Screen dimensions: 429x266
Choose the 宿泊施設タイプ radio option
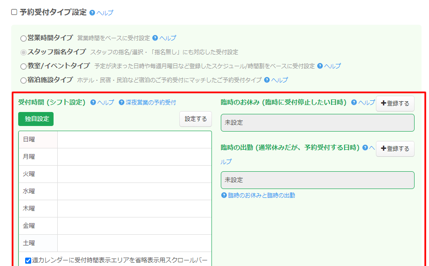[x=23, y=80]
